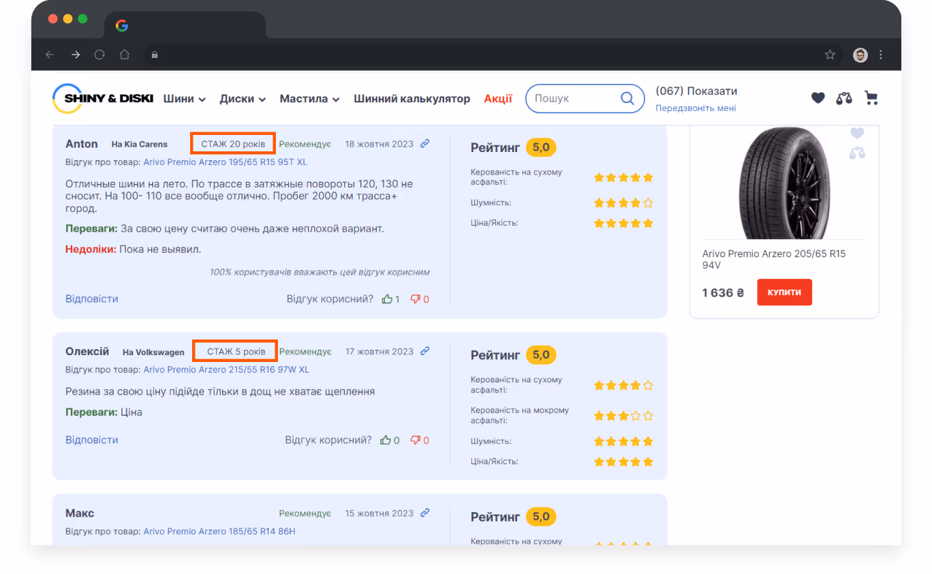The image size is (932, 574).
Task: Click Макс reviewer name
Action: pos(80,513)
